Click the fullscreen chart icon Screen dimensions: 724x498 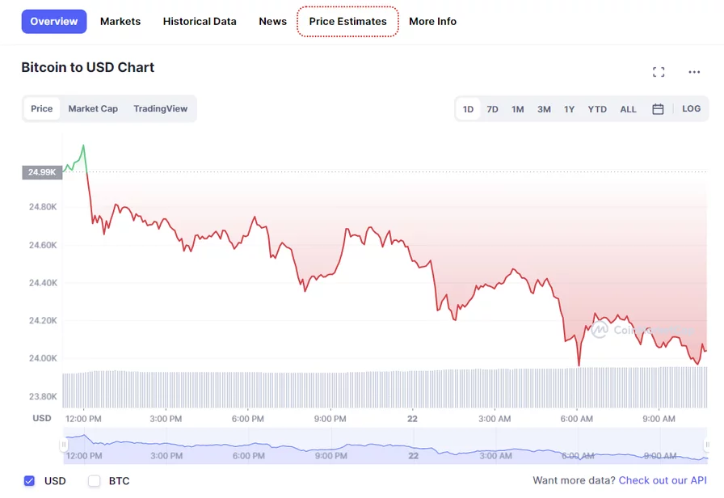coord(659,72)
